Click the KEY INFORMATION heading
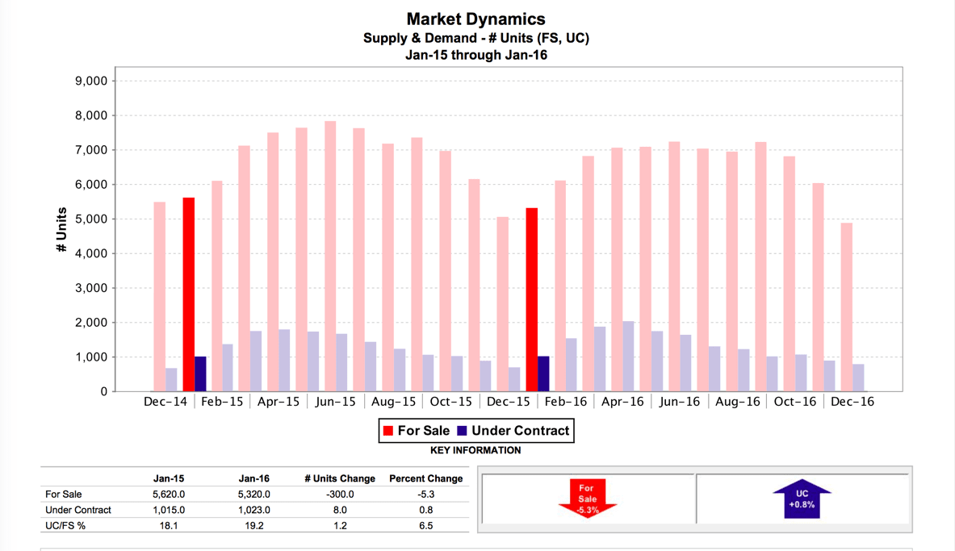This screenshot has height=551, width=955. point(475,450)
